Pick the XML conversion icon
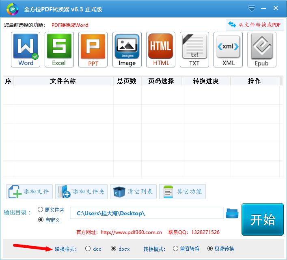 228,50
